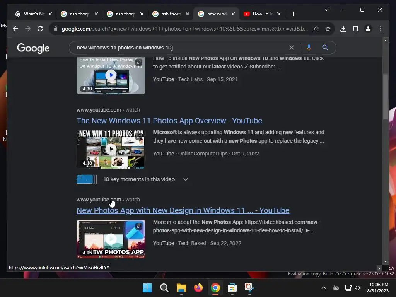
Task: Open the tab search chevron
Action: point(326,10)
